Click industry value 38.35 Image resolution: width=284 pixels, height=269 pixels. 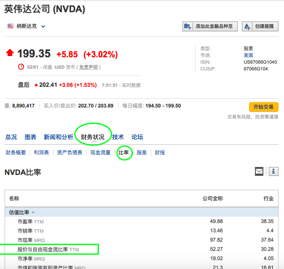click(267, 221)
